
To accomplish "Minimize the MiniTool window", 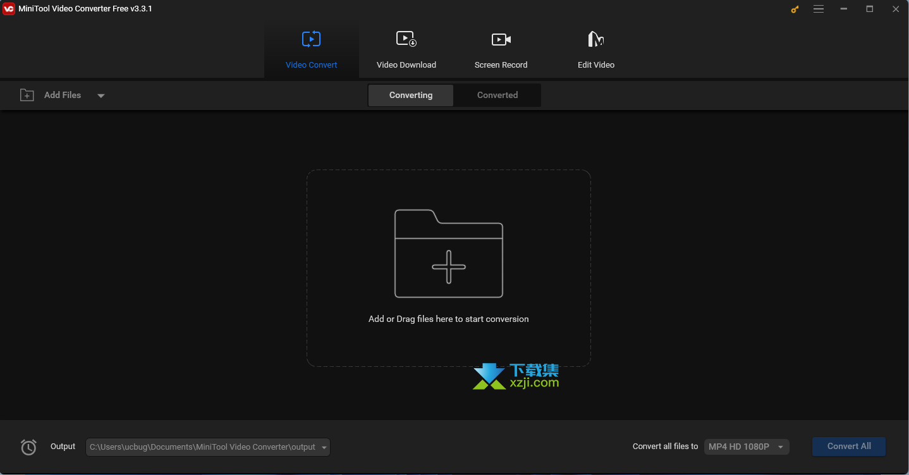I will (844, 9).
